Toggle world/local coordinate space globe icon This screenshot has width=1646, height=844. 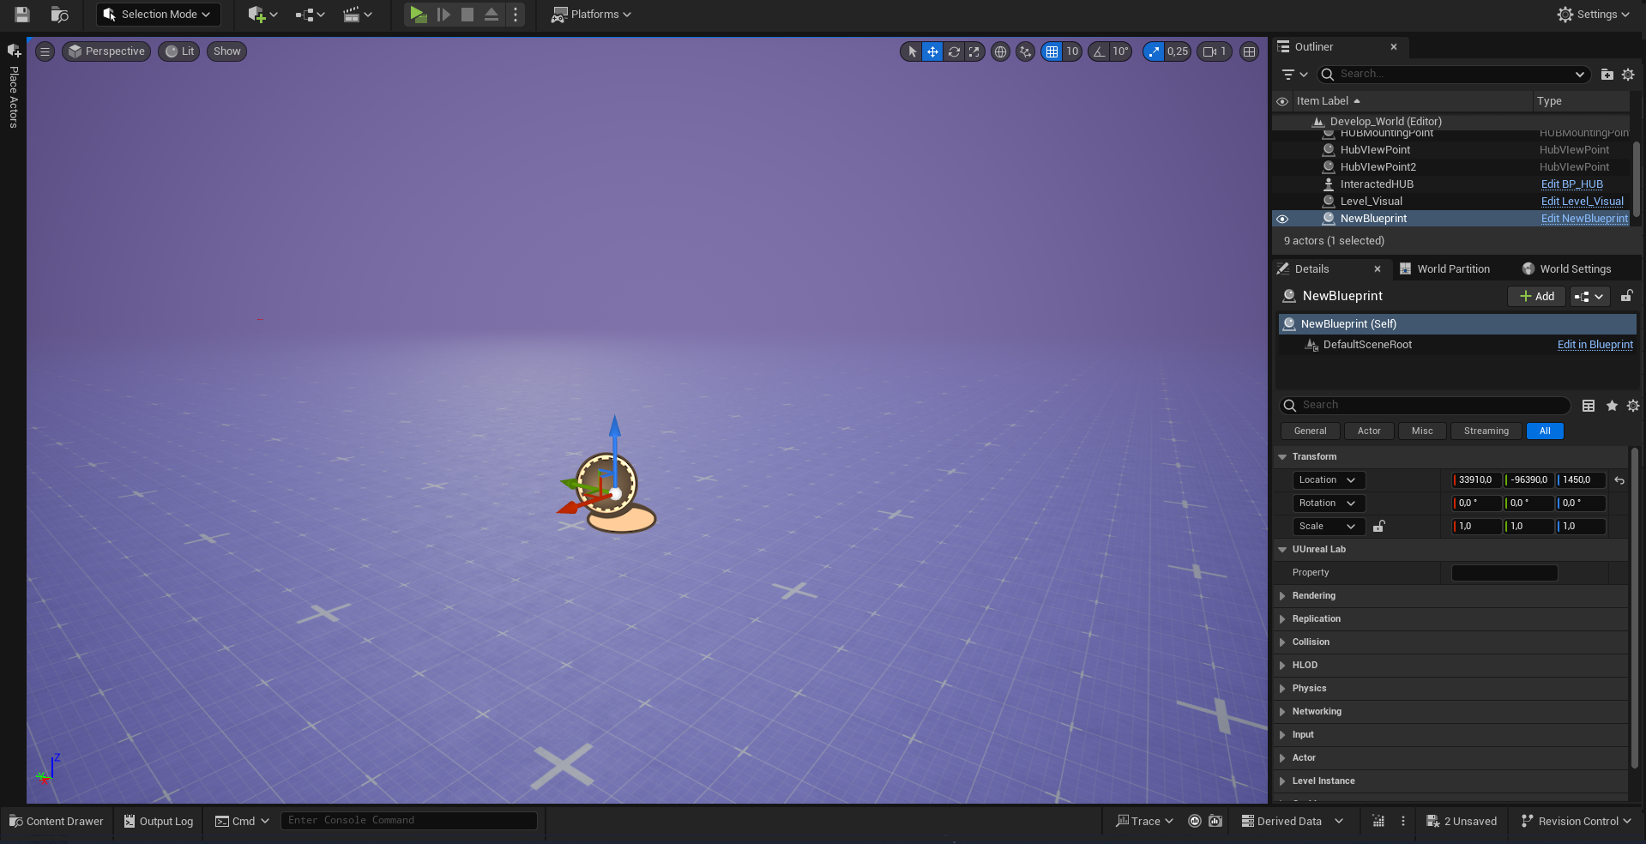coord(1000,52)
